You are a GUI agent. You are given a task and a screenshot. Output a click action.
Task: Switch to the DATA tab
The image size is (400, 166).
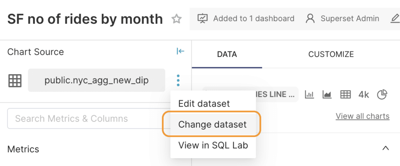(227, 54)
